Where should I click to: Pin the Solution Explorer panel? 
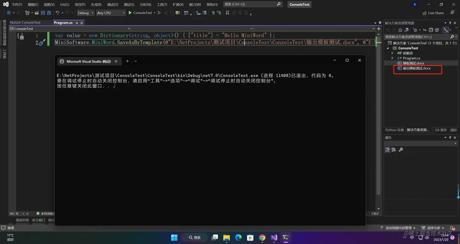(x=450, y=23)
